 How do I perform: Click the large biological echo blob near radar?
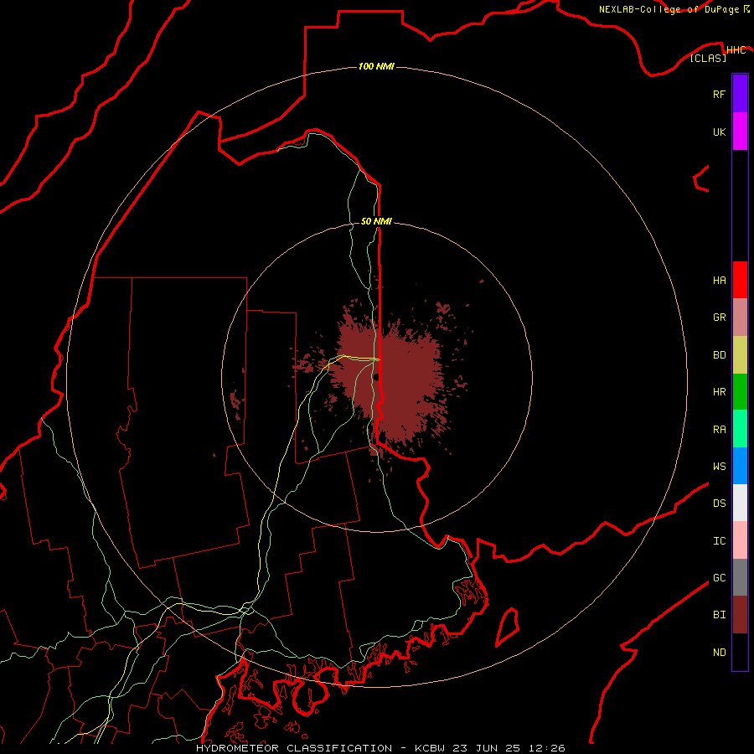click(390, 380)
